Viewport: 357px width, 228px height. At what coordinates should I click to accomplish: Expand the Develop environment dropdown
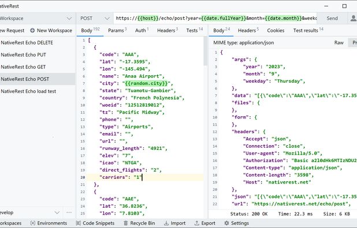pyautogui.click(x=57, y=212)
